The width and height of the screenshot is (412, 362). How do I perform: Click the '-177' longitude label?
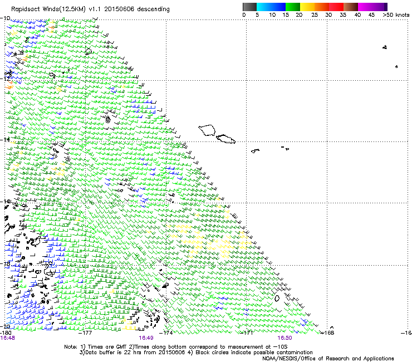click(85, 333)
